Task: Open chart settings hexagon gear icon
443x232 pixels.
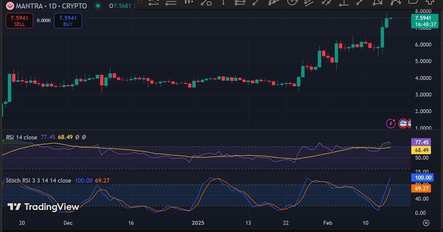Action: (x=426, y=223)
